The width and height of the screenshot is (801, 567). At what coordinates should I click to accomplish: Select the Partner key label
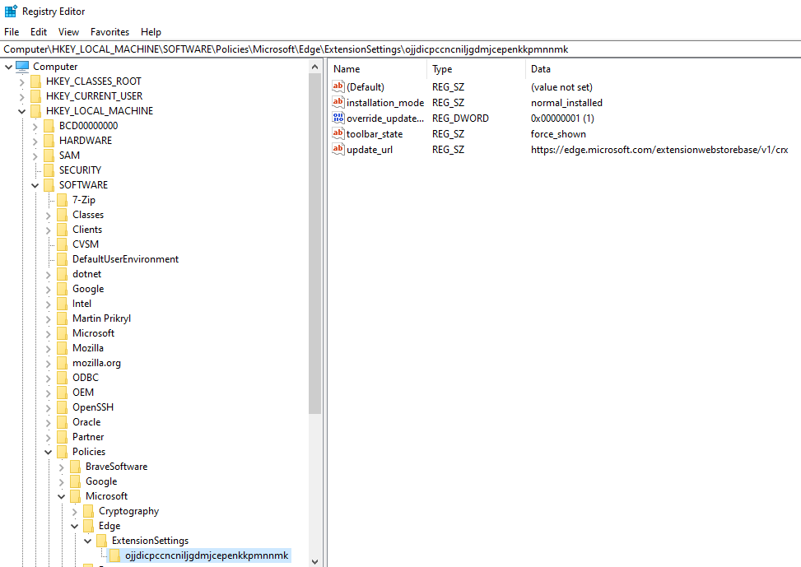(x=88, y=437)
